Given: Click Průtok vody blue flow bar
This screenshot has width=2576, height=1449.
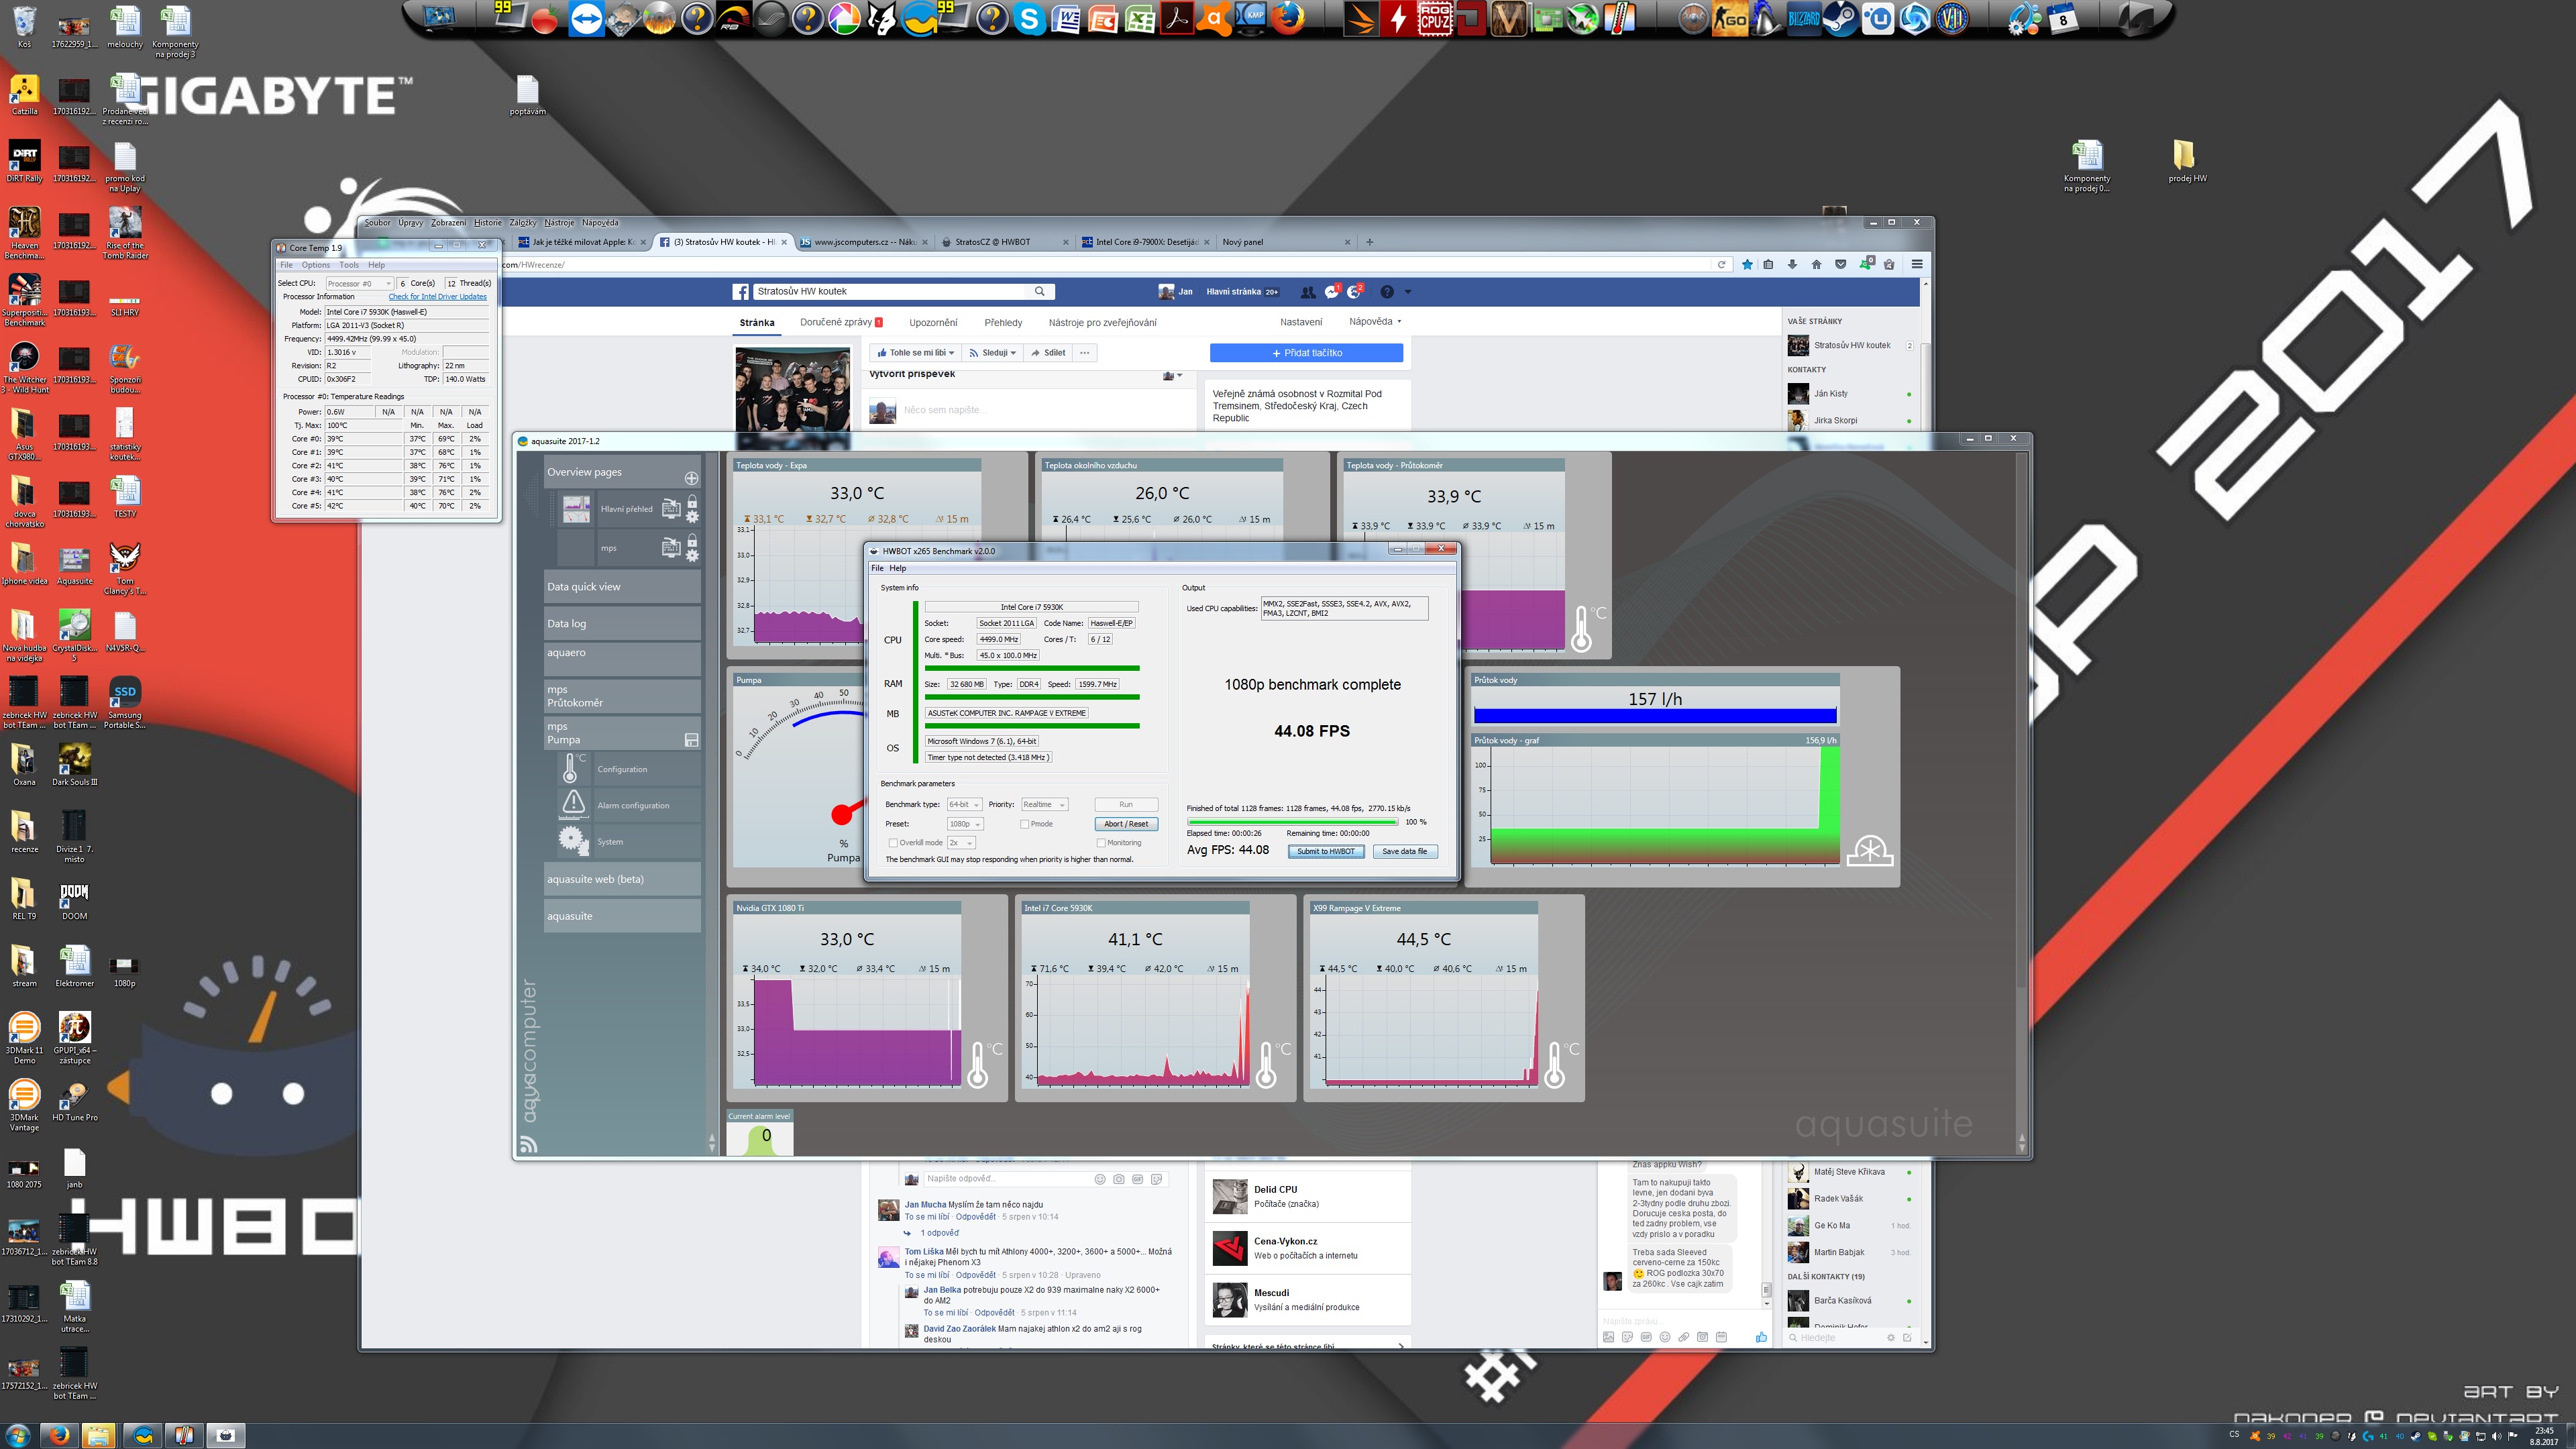Looking at the screenshot, I should point(1654,716).
